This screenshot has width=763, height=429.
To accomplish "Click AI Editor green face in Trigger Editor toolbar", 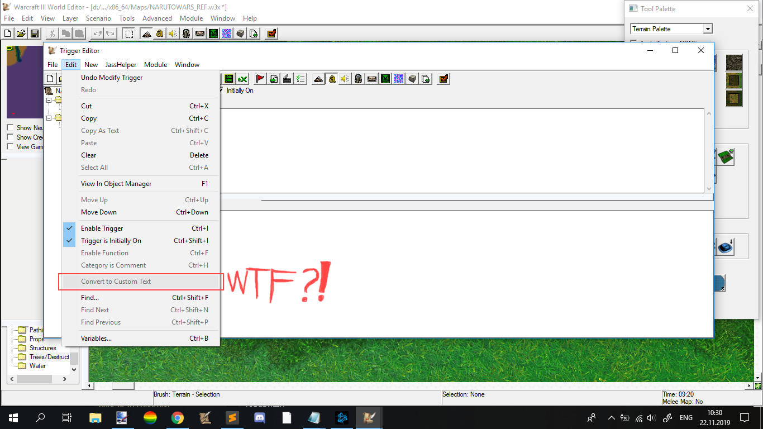I will tap(385, 79).
